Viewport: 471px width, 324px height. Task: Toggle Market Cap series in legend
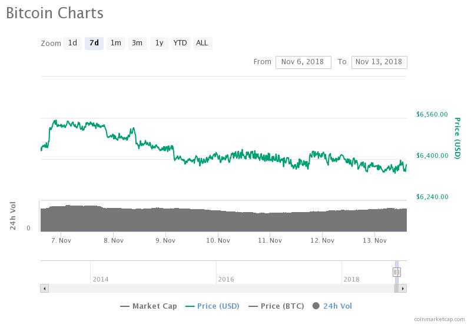point(148,306)
